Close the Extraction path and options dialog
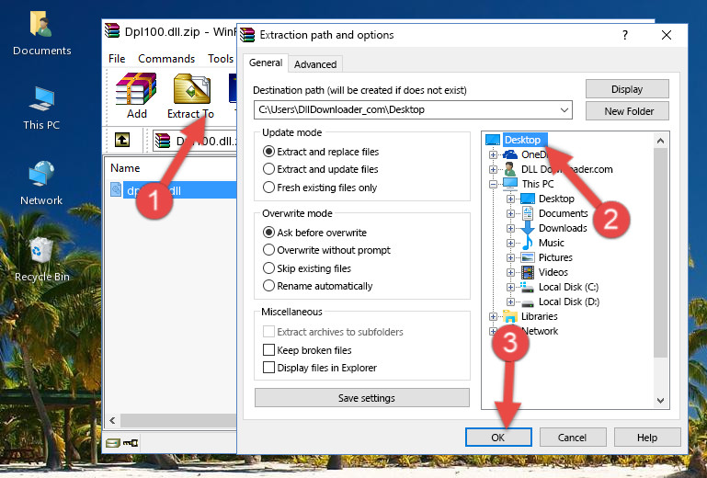Viewport: 707px width, 478px height. (667, 35)
